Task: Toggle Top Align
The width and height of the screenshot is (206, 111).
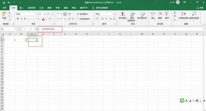Action: [x=58, y=14]
